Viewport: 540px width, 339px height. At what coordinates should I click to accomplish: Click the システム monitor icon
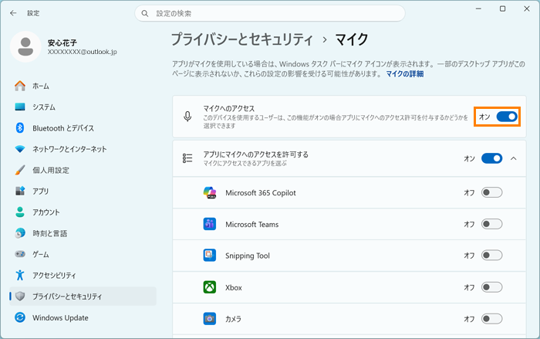(20, 107)
